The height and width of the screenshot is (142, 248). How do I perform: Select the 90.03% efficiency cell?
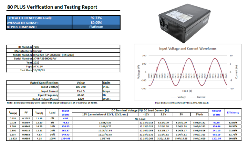tap(231, 138)
